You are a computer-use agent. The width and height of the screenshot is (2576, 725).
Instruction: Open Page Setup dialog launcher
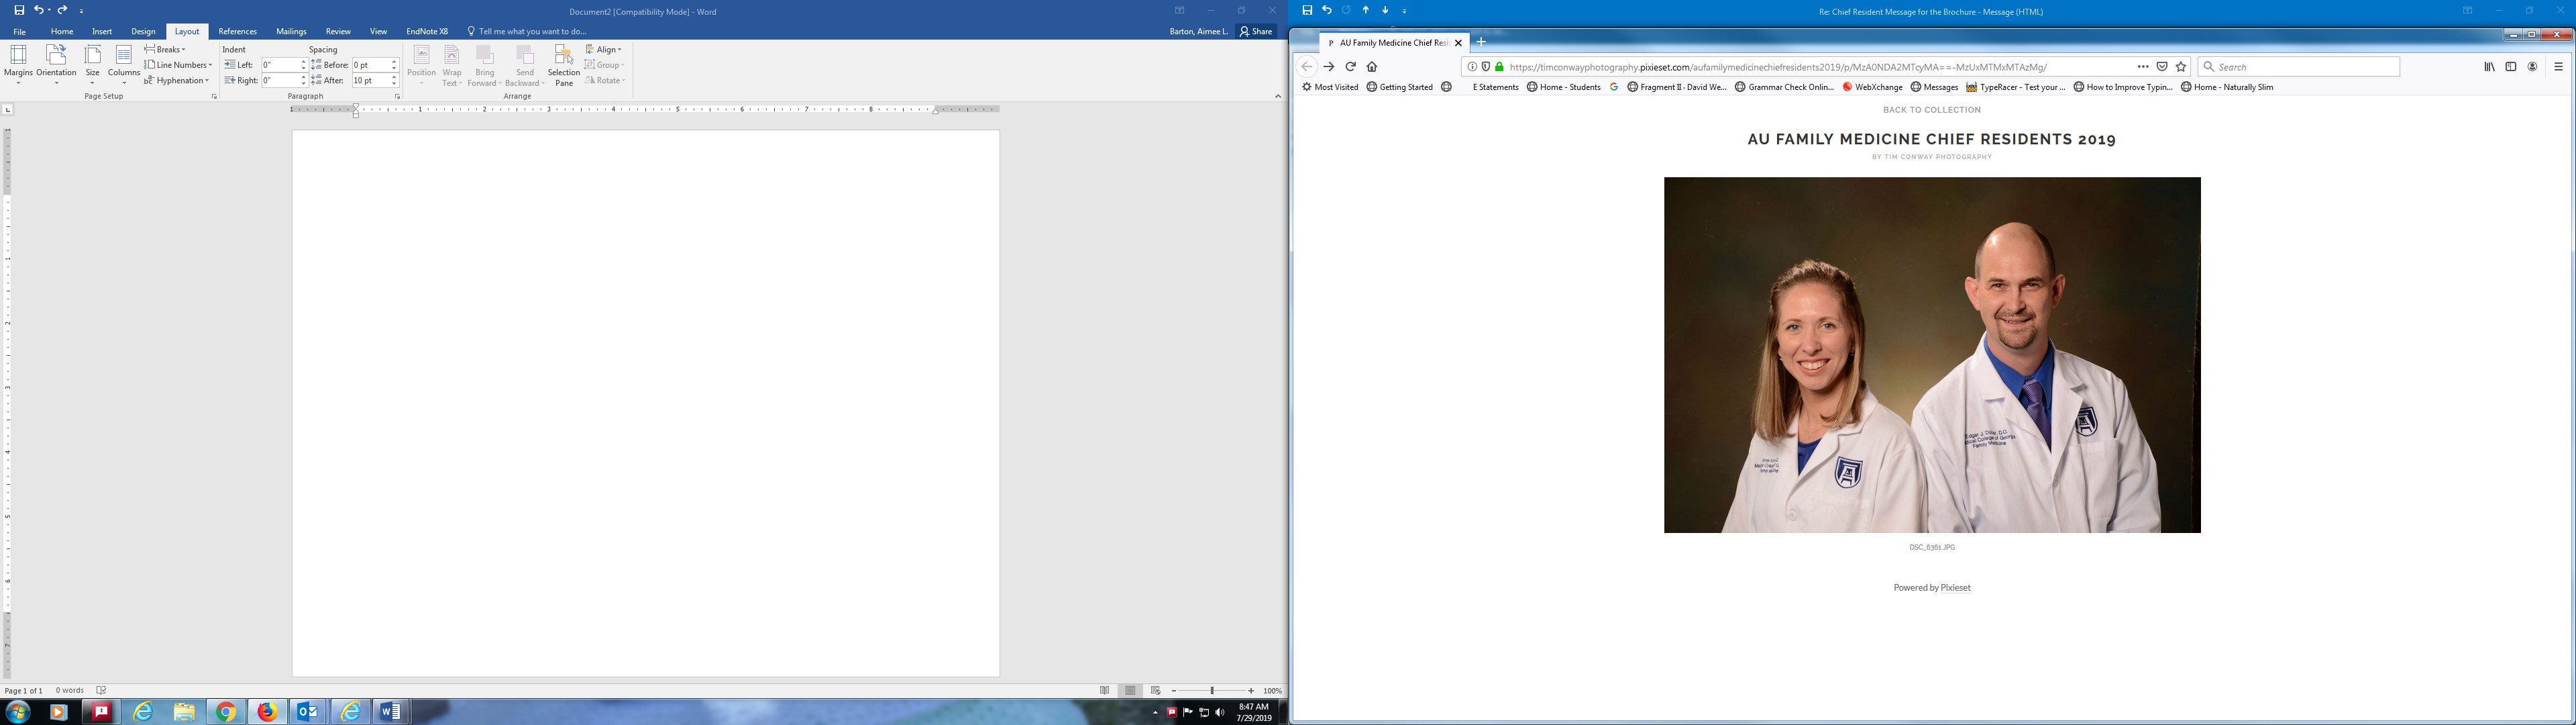click(x=214, y=96)
